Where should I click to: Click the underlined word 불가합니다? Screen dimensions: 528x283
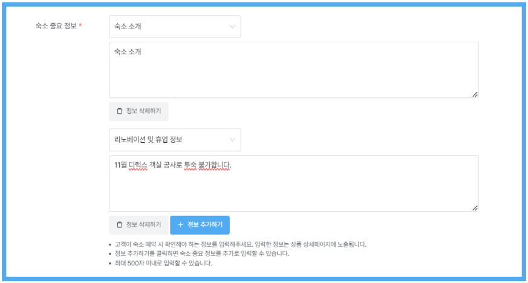(x=216, y=165)
